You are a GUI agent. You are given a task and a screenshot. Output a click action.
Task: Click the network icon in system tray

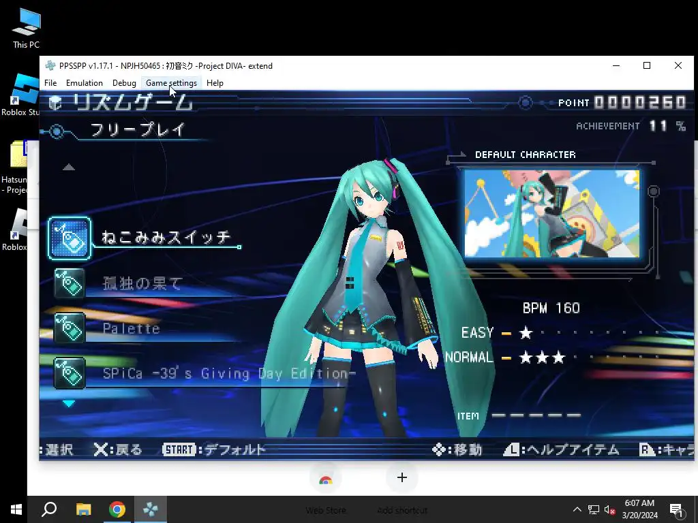click(x=594, y=509)
